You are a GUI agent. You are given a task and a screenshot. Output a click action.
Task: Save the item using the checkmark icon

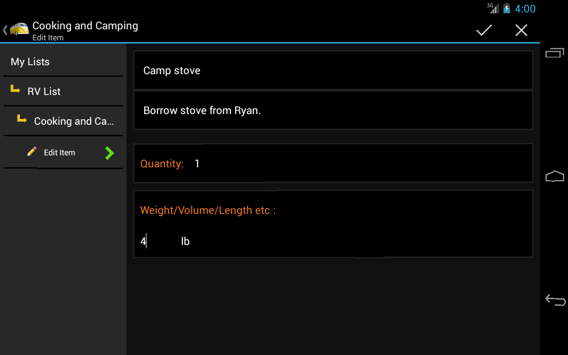tap(484, 30)
